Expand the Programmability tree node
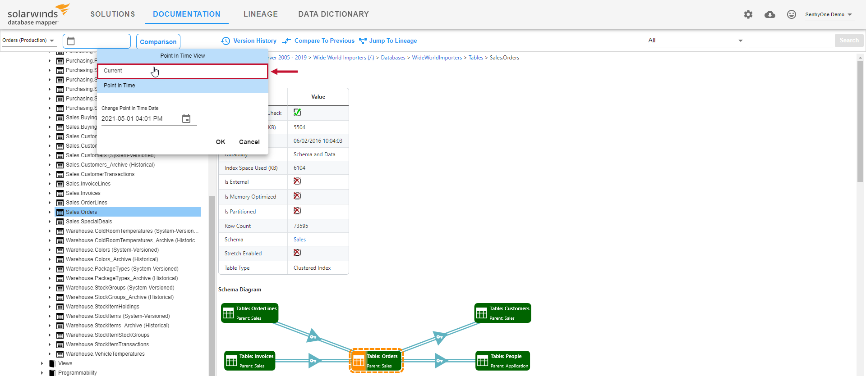This screenshot has width=866, height=376. 42,373
